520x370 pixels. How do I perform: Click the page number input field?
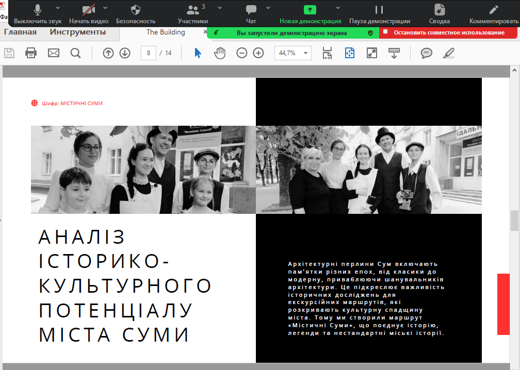point(149,53)
